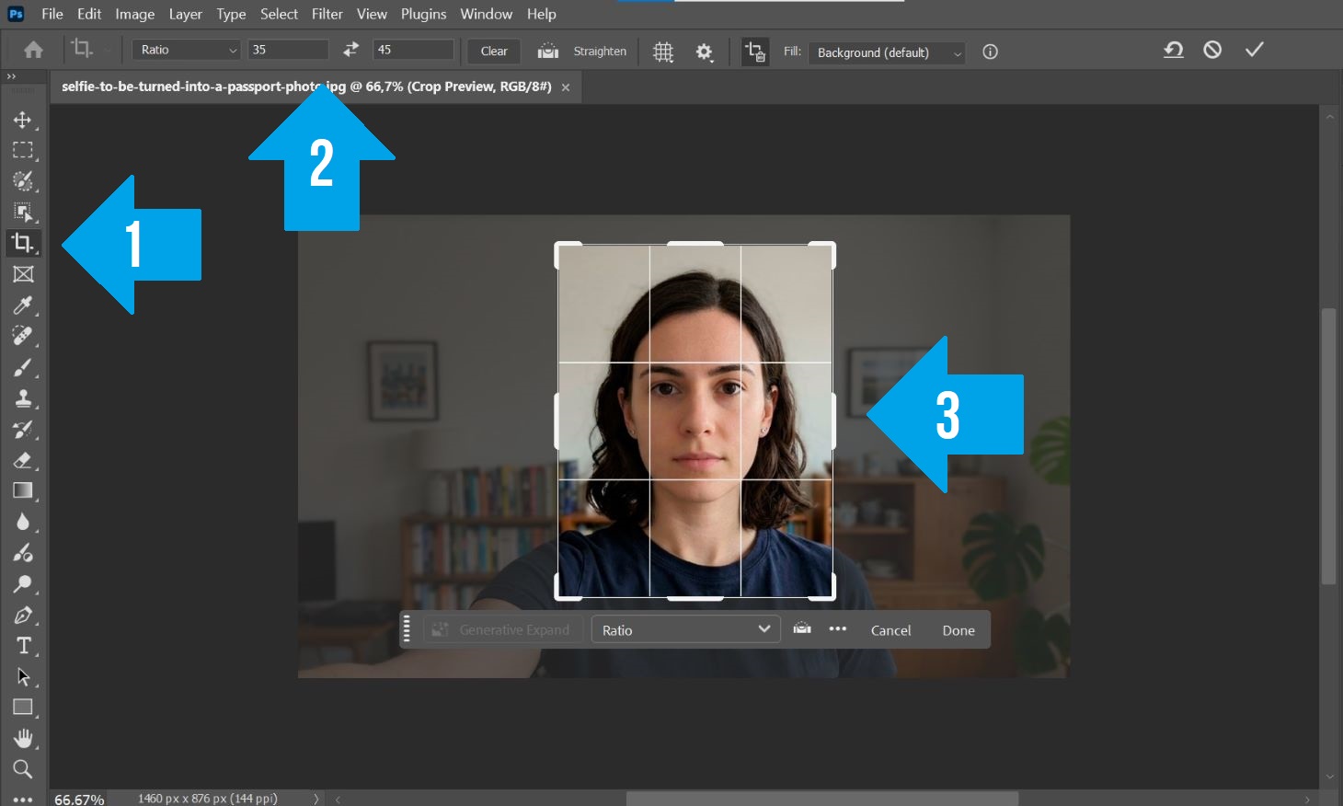The width and height of the screenshot is (1343, 806).
Task: Select the Brush tool
Action: tap(23, 367)
